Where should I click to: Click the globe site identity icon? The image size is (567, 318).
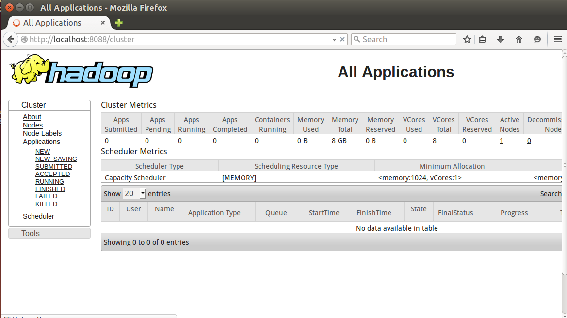24,39
